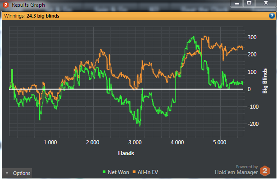Toggle the Net Won legend entry
This screenshot has height=179, width=277.
coord(116,172)
